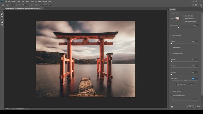
Task: Open the Help menu
Action: click(50, 1)
